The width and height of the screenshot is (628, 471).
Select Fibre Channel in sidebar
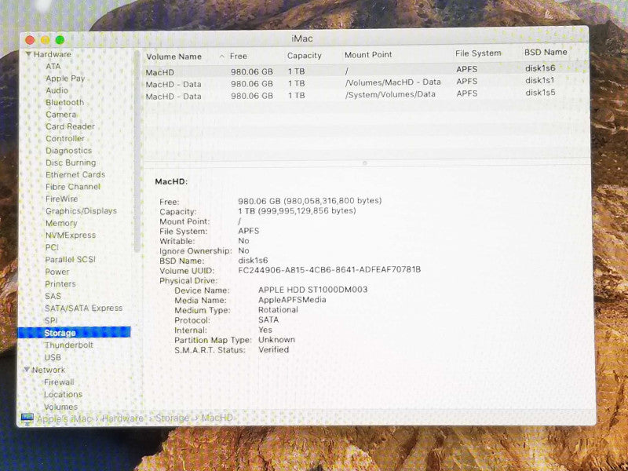pyautogui.click(x=72, y=187)
